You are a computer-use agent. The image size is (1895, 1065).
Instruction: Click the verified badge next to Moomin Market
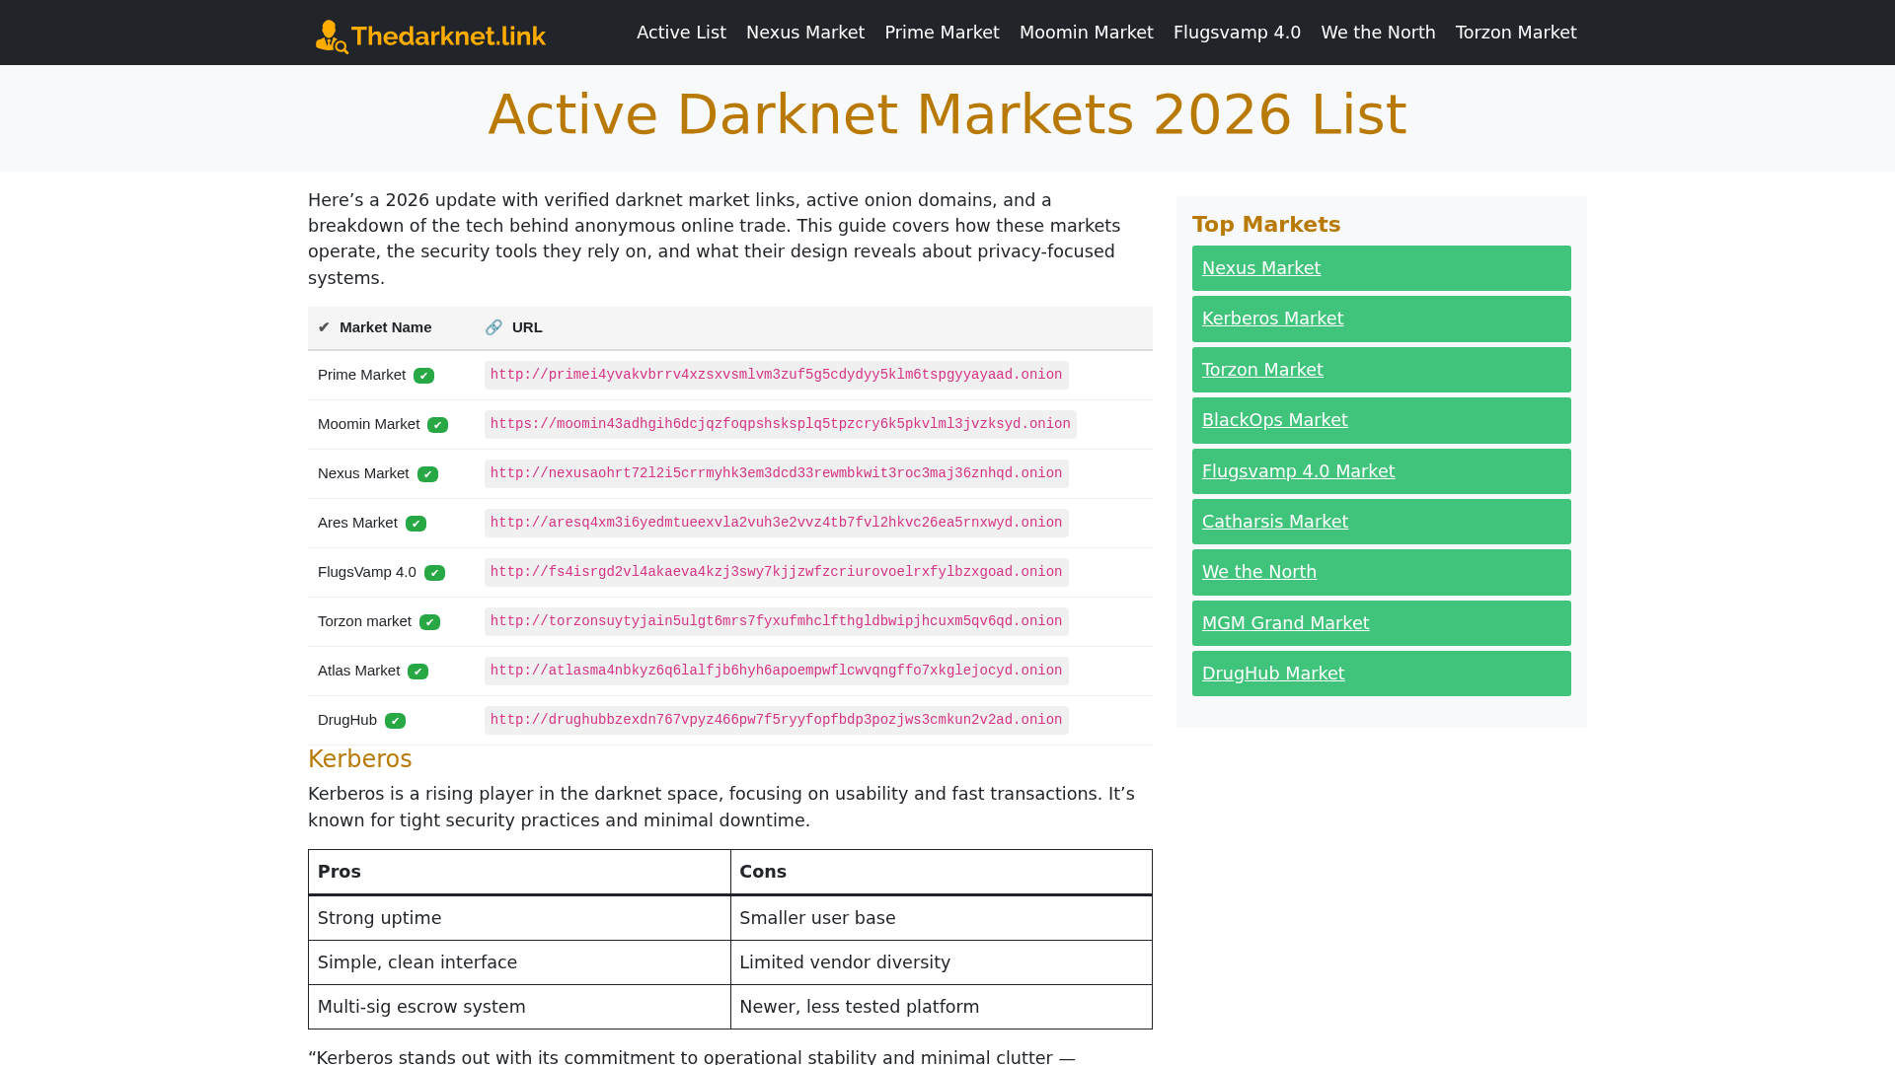(438, 425)
